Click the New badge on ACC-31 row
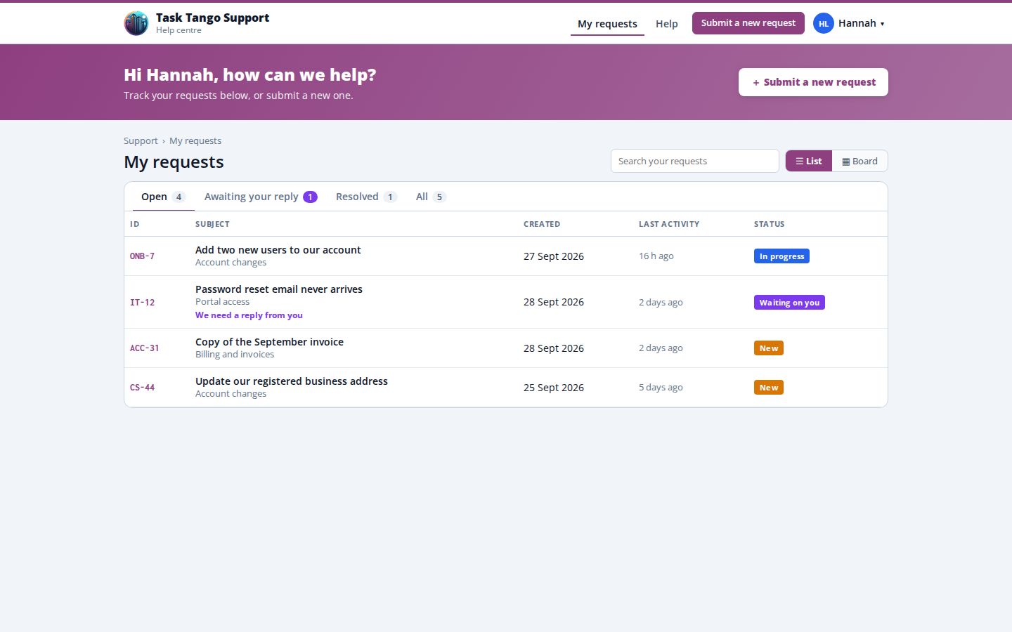The height and width of the screenshot is (632, 1012). click(769, 348)
